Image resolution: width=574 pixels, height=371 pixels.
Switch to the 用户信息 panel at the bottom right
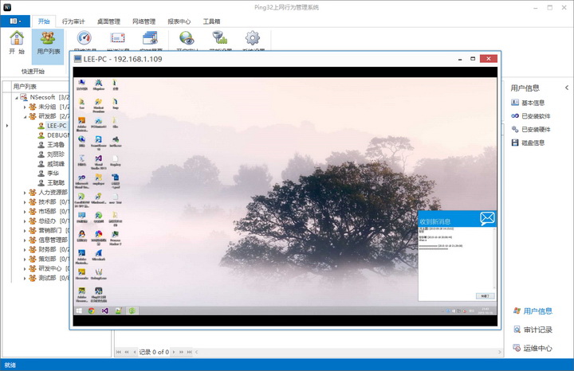coord(533,311)
